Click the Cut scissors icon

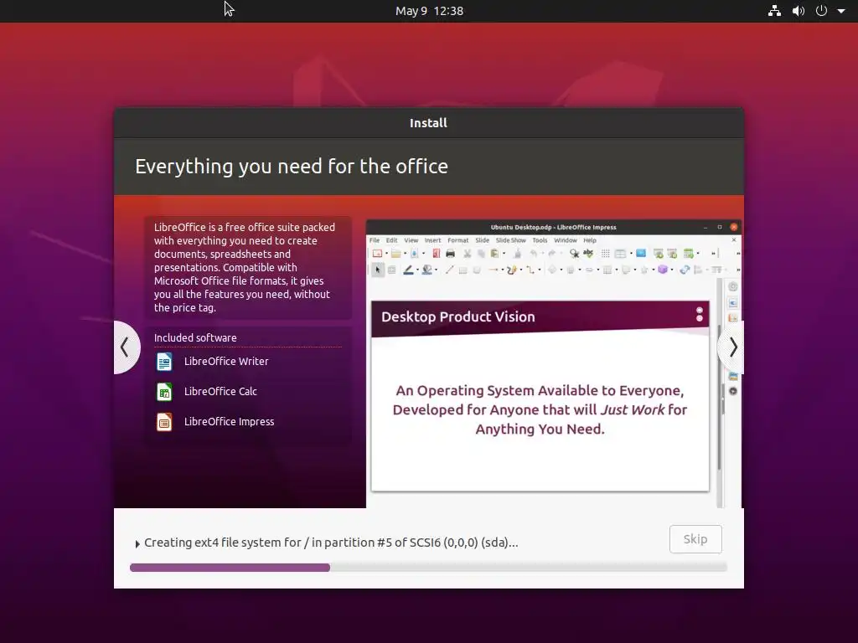pyautogui.click(x=468, y=253)
